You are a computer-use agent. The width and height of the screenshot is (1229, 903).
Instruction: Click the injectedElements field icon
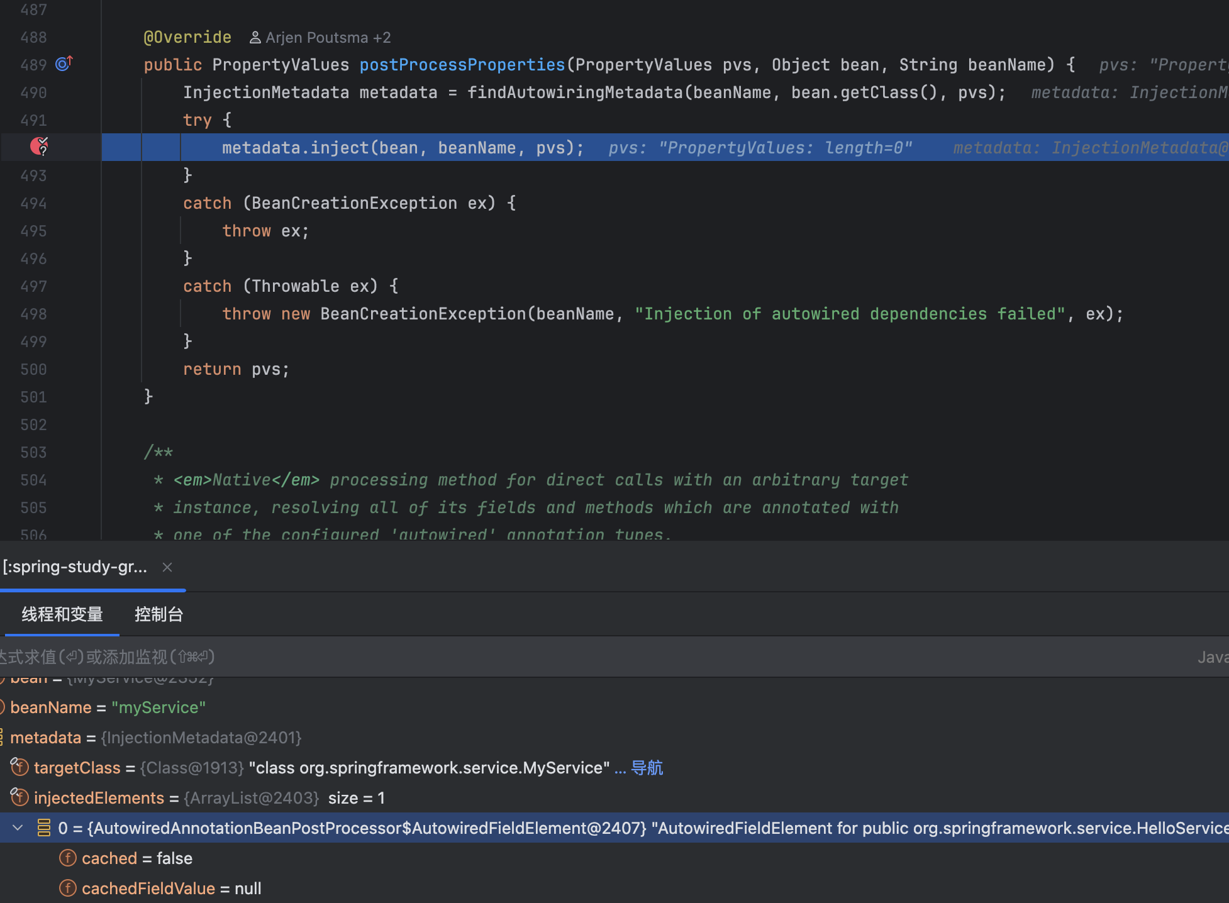pyautogui.click(x=19, y=797)
